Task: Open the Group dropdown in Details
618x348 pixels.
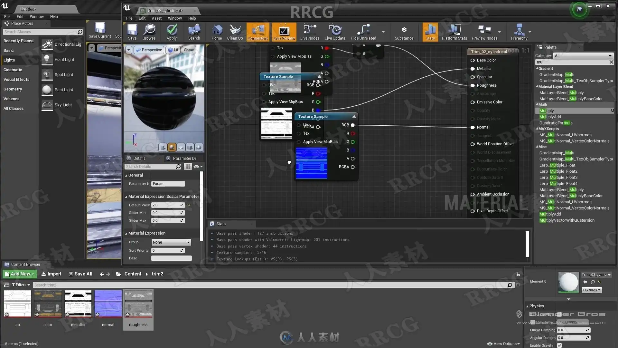Action: (x=171, y=242)
